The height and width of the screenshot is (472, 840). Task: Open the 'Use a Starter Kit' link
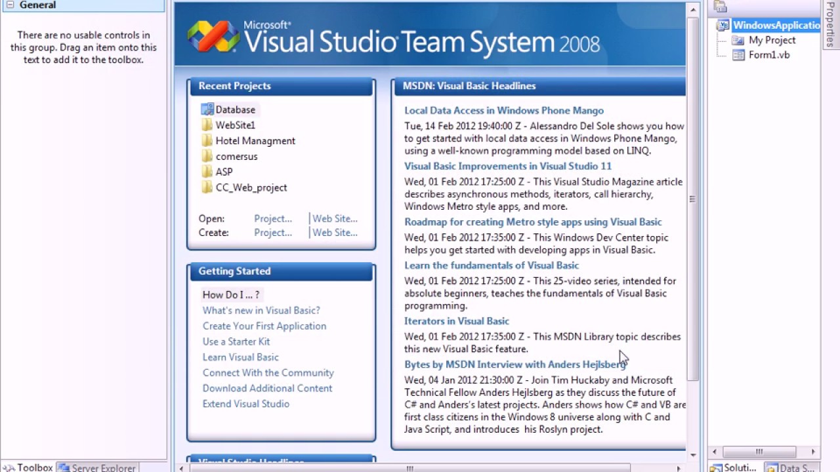[x=236, y=342]
